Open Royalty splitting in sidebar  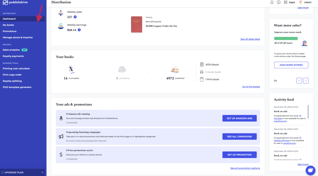(x=12, y=81)
